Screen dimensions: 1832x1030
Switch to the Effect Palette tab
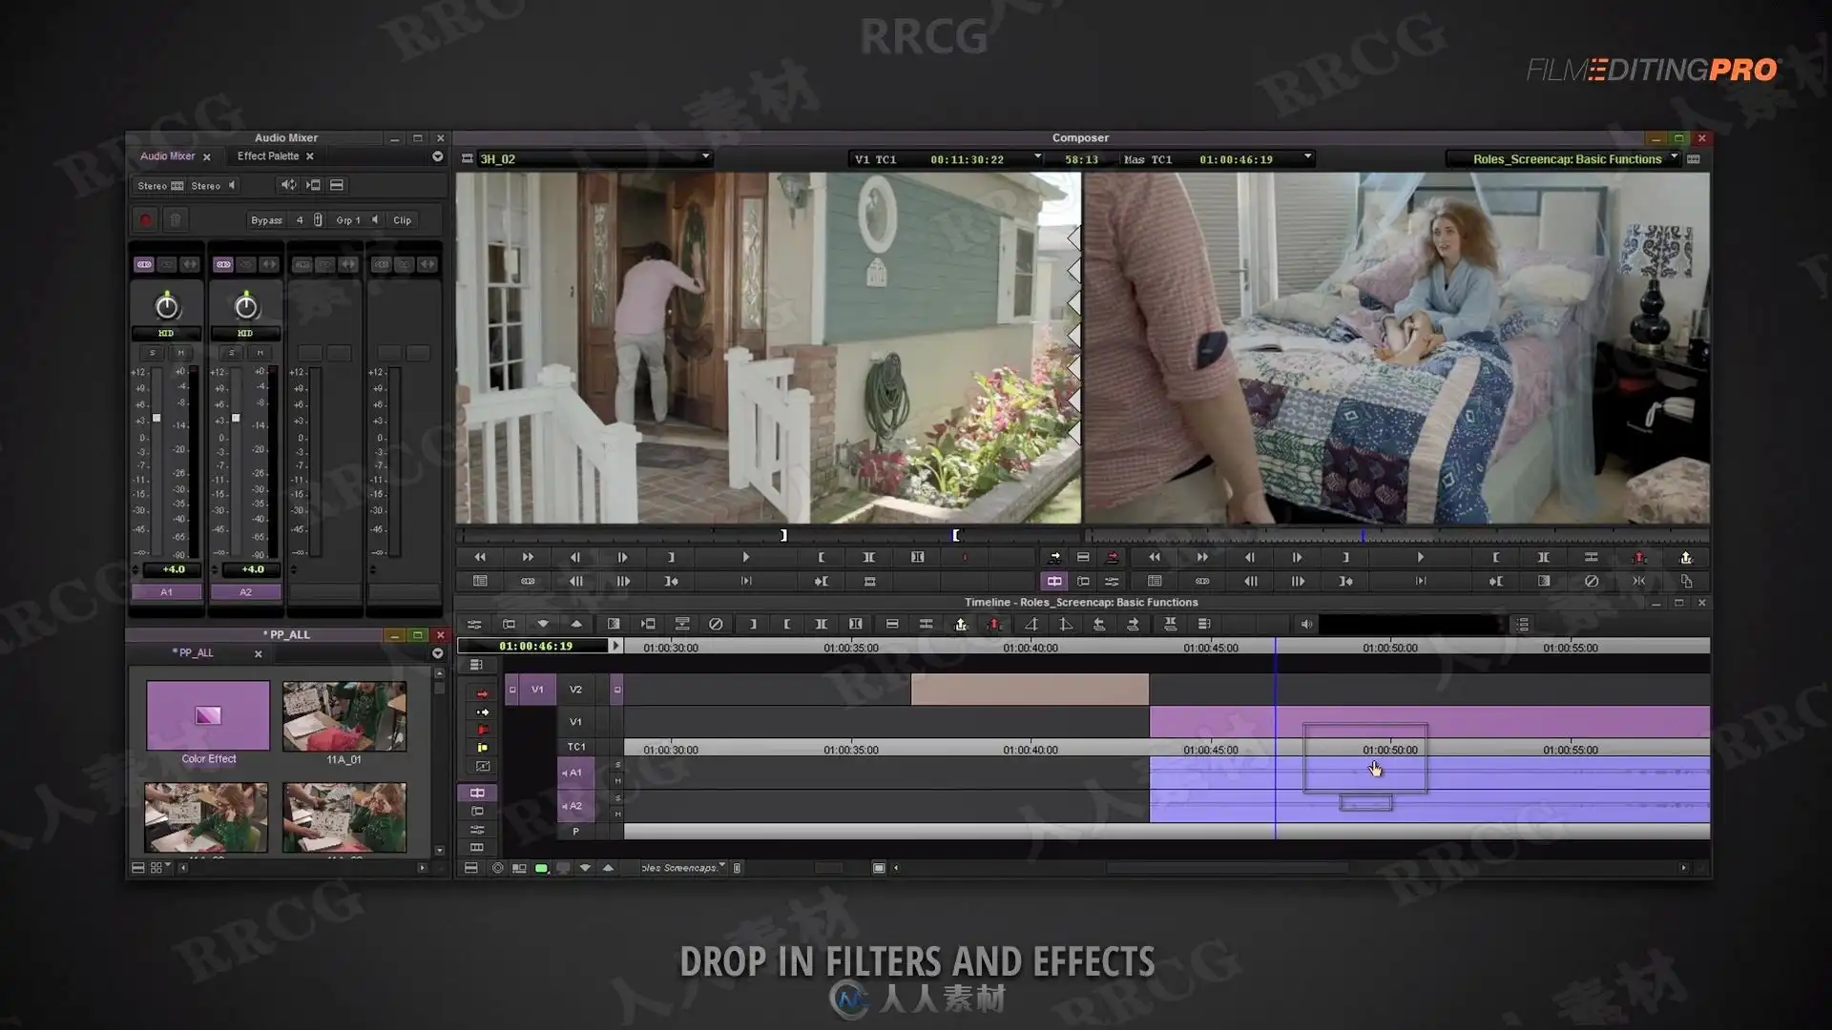click(x=267, y=156)
